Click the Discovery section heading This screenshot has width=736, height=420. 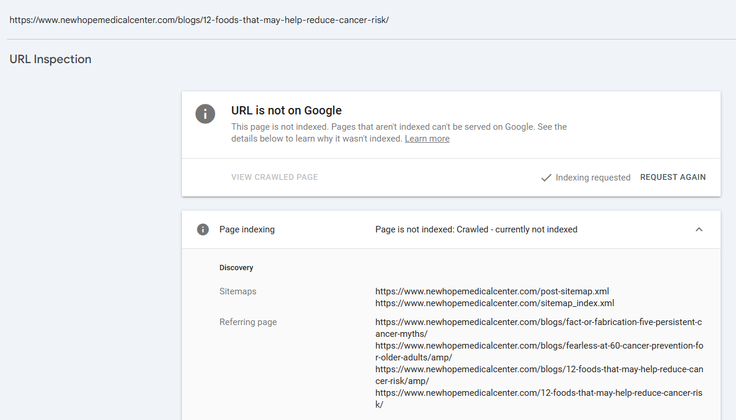[236, 268]
